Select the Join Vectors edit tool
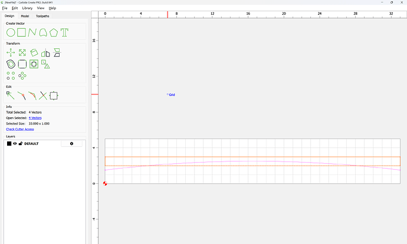This screenshot has width=407, height=244. pos(32,95)
